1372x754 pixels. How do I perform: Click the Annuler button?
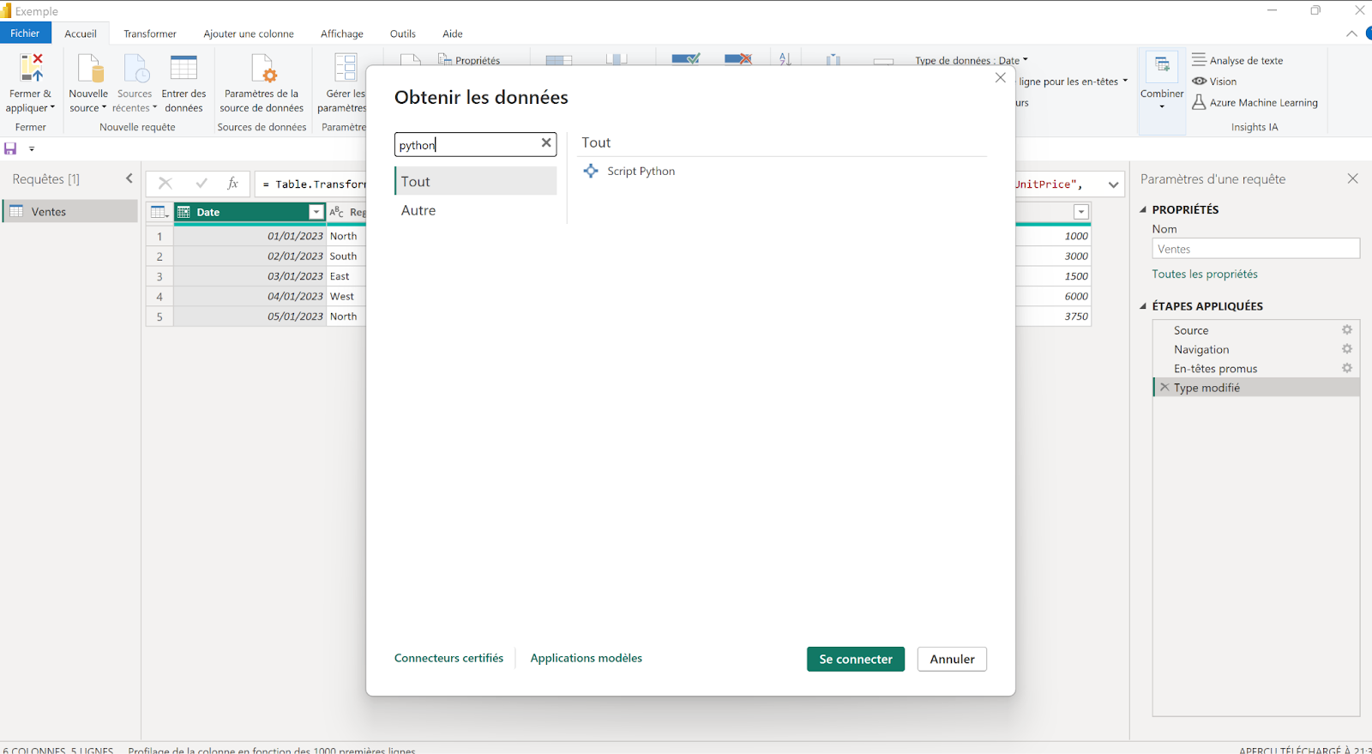click(x=952, y=659)
